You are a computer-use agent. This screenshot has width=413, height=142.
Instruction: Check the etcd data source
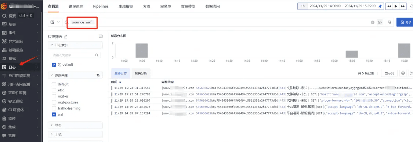coord(54,90)
